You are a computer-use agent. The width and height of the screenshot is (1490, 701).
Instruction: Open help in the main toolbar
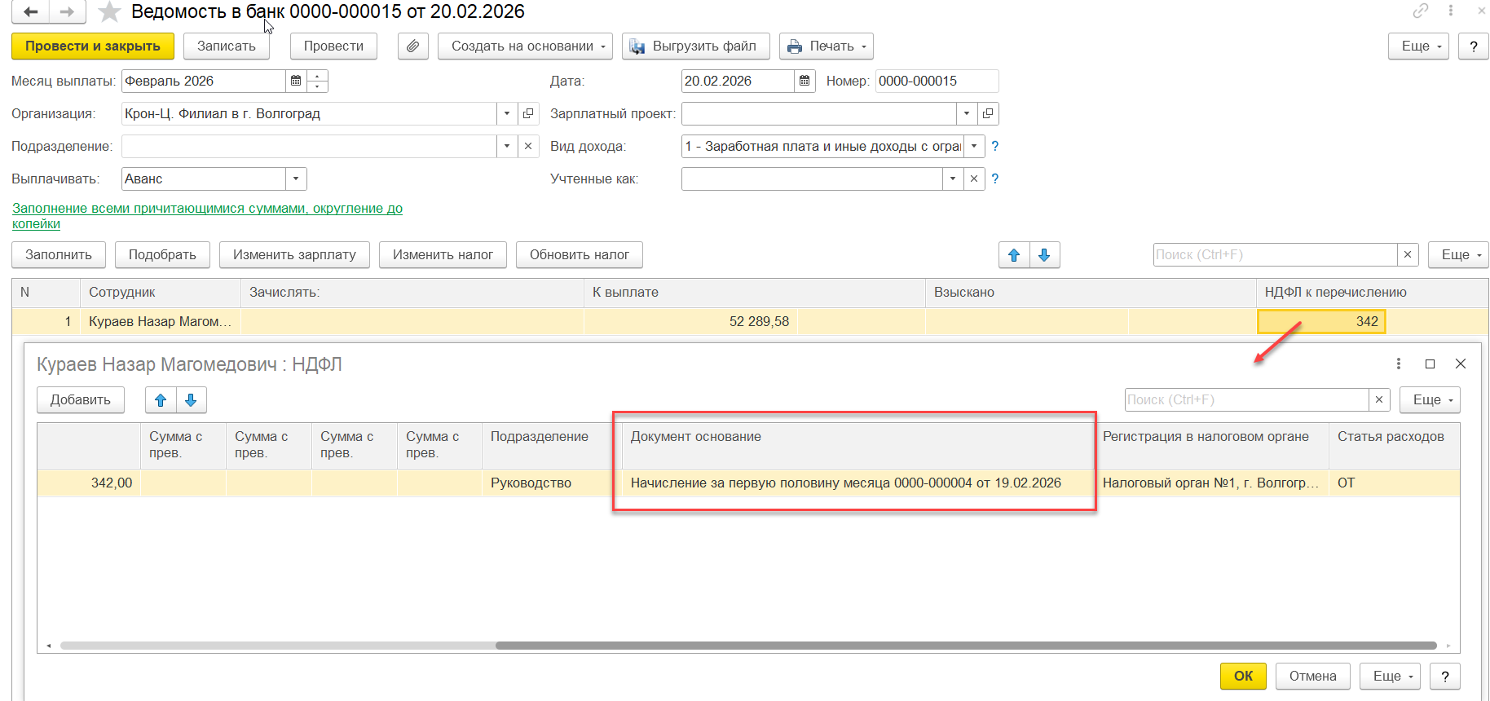click(x=1474, y=46)
